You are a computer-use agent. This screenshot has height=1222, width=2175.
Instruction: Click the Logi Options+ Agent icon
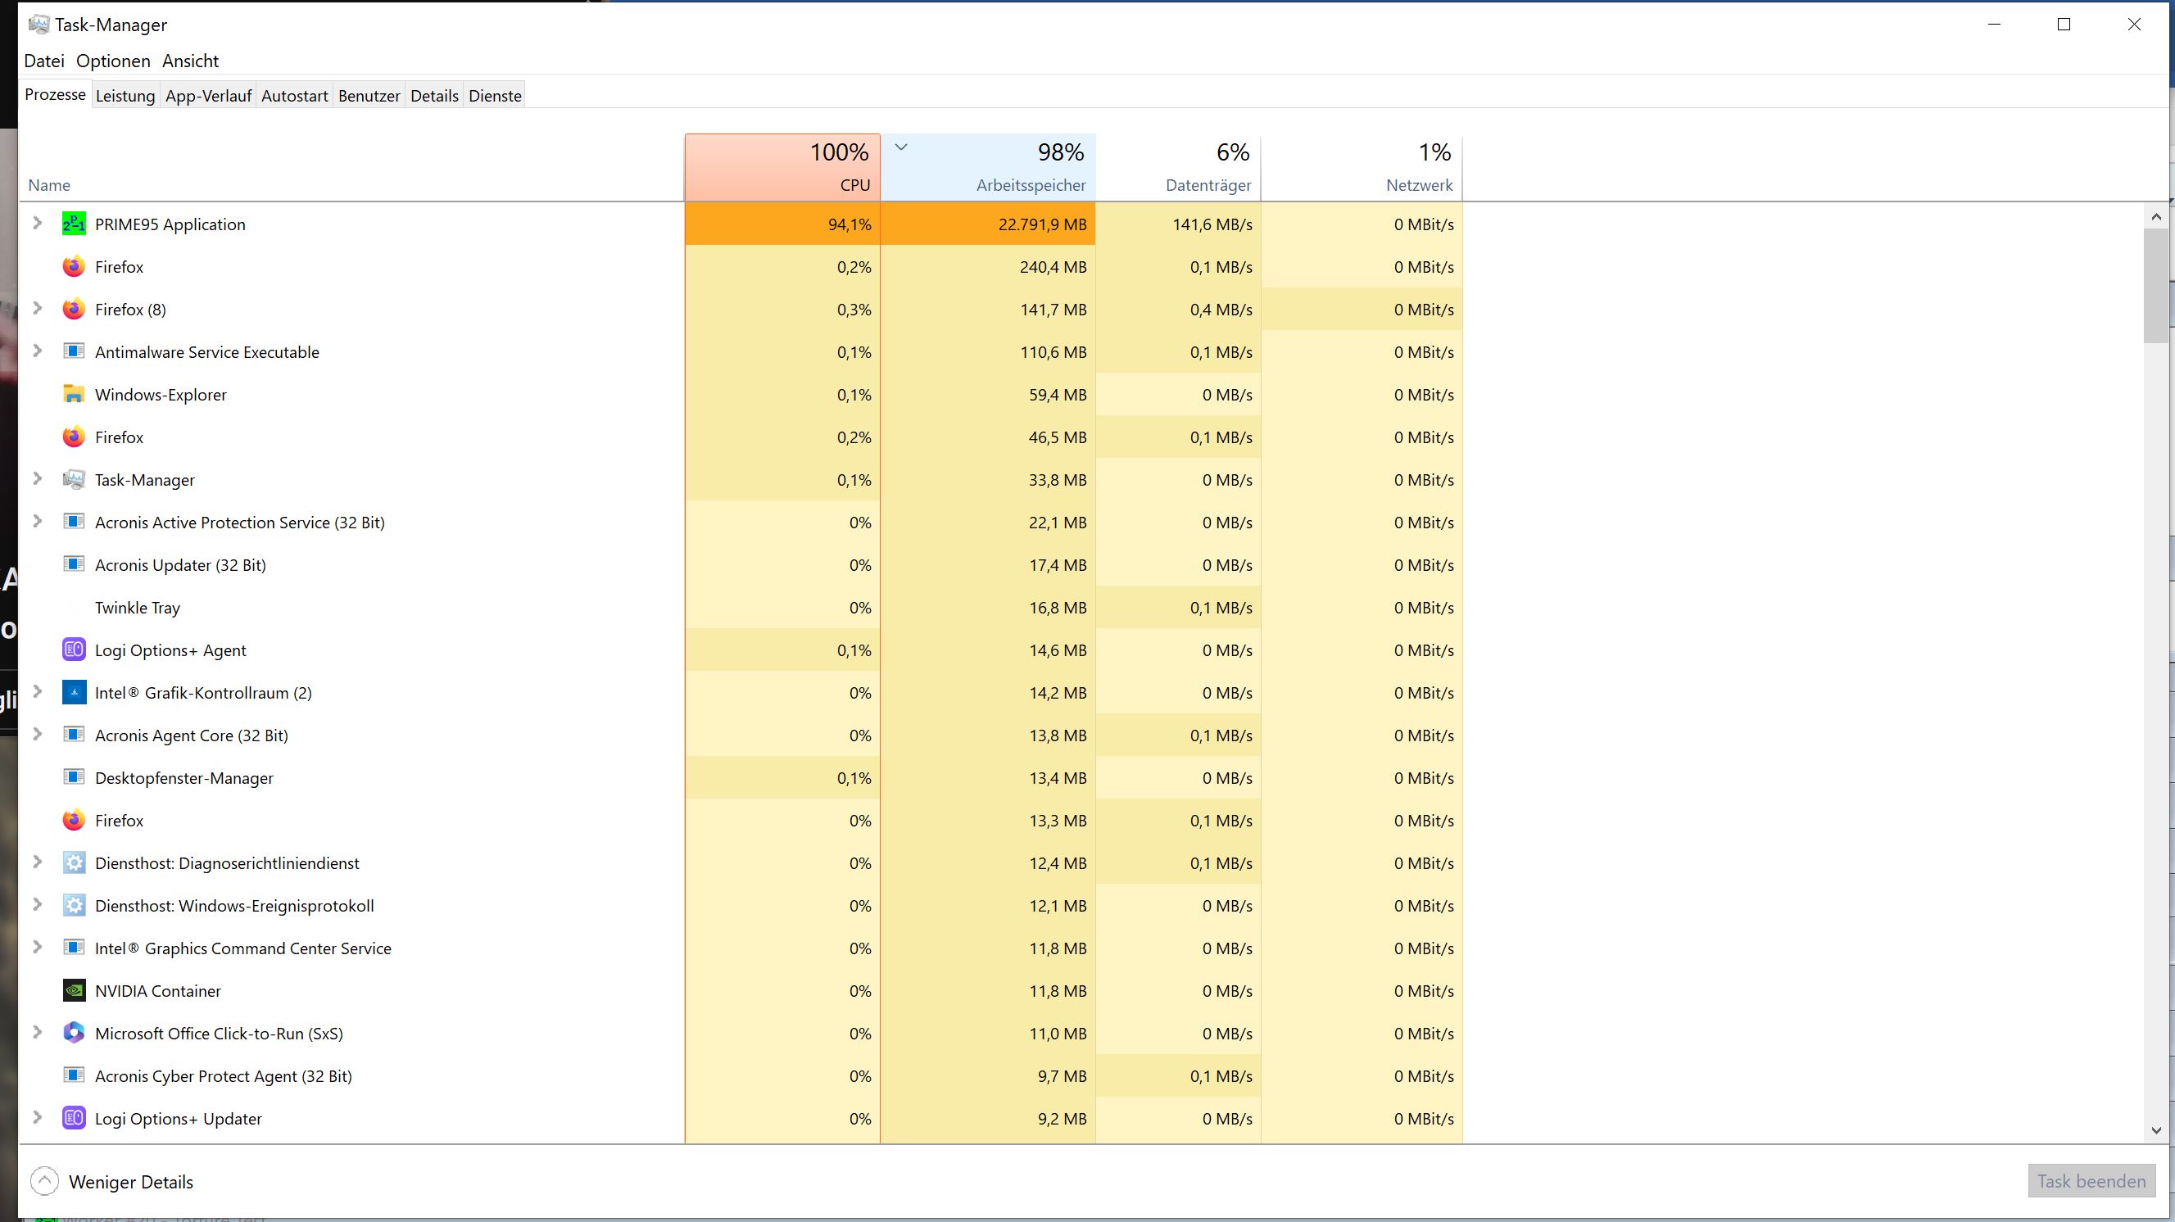tap(74, 649)
